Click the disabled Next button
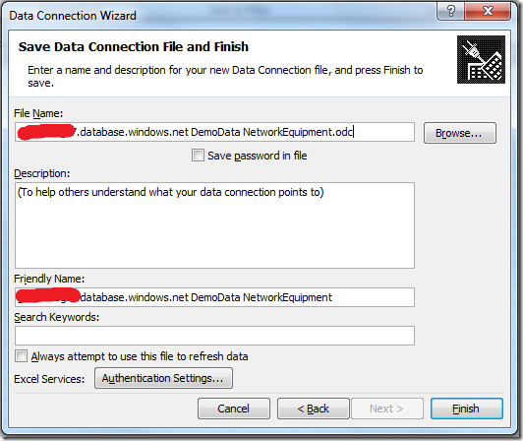Screen dimensions: 523x441 point(387,409)
